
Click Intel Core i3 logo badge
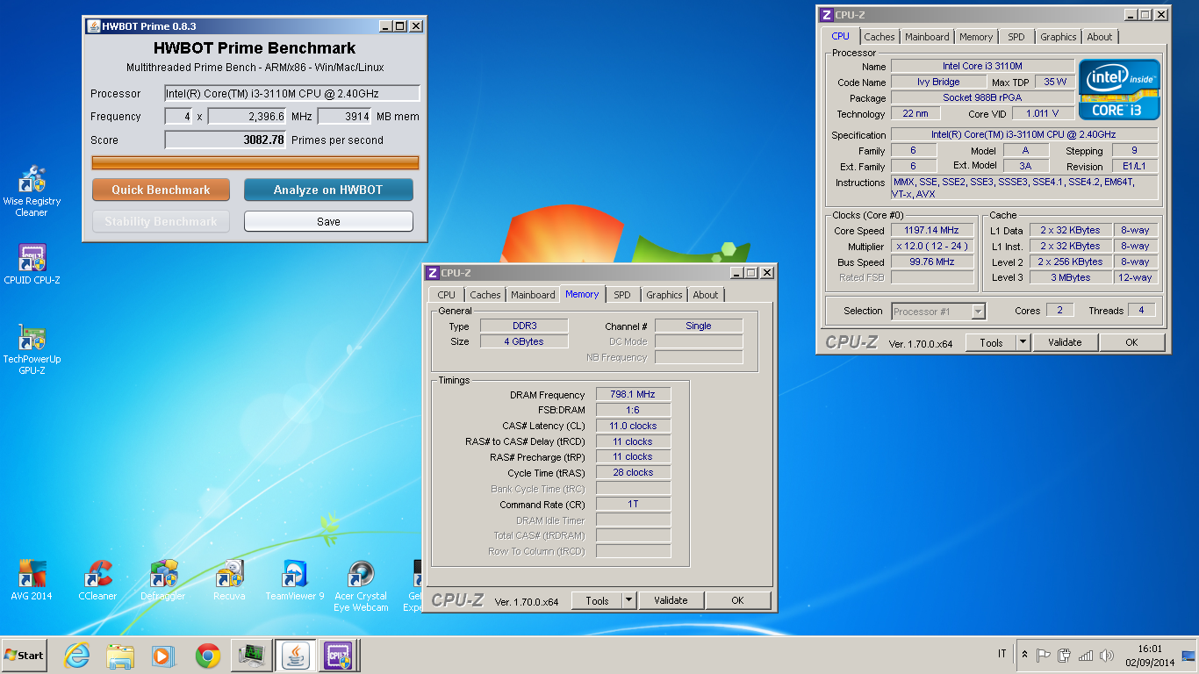tap(1119, 90)
